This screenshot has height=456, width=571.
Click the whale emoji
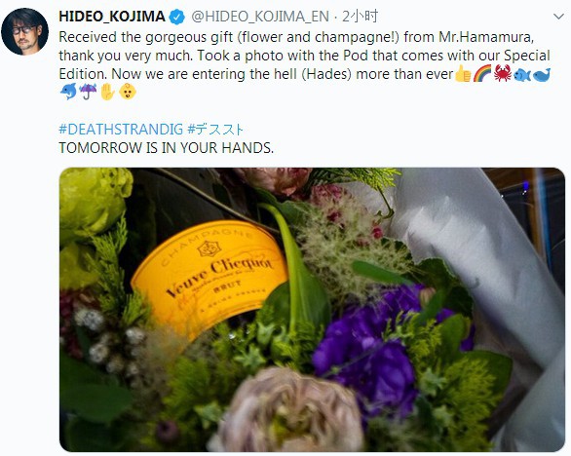pos(542,74)
